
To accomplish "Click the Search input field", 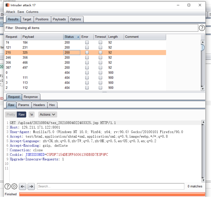I will tap(111, 186).
